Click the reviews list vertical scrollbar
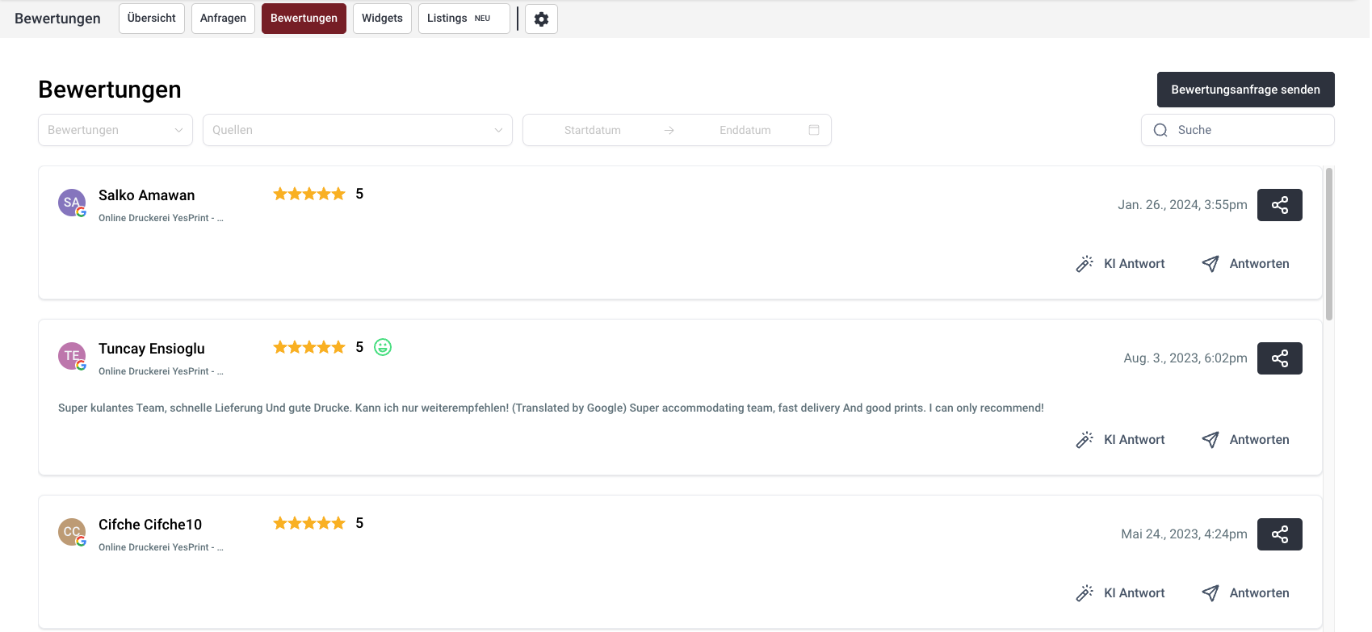This screenshot has height=632, width=1372. coord(1328,244)
